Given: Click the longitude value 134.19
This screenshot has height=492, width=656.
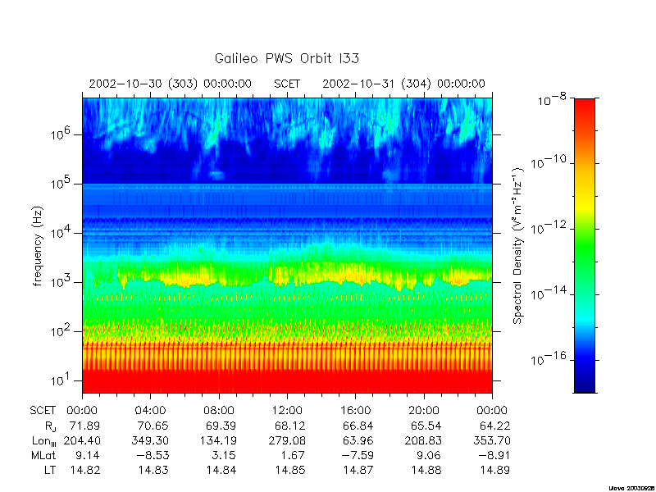Looking at the screenshot, I should [x=218, y=440].
